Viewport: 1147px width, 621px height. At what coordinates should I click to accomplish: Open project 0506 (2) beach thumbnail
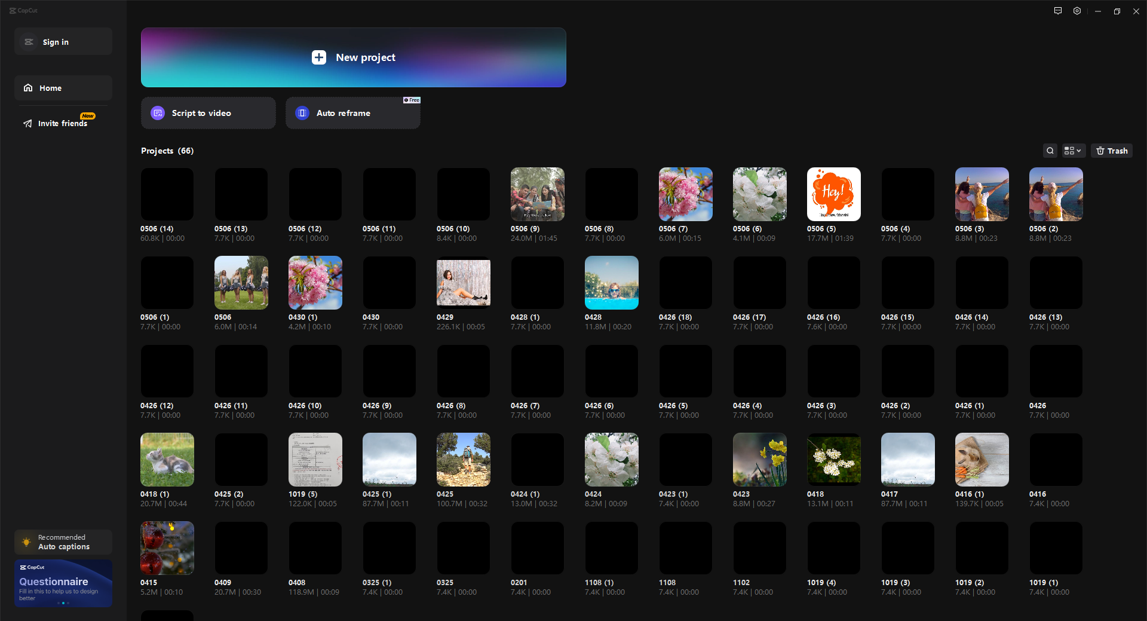1056,194
